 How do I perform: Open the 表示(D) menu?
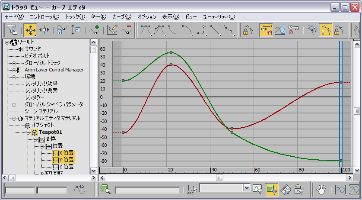click(x=171, y=17)
